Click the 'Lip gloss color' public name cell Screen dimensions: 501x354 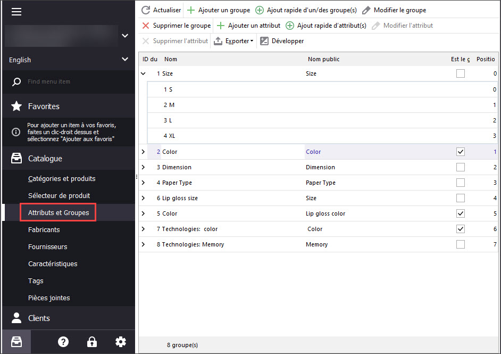[x=325, y=213]
